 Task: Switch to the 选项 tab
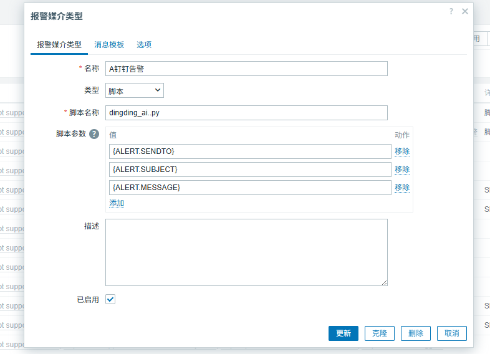[x=144, y=45]
